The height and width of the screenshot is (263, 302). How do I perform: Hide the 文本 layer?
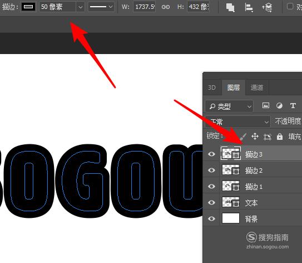212,202
